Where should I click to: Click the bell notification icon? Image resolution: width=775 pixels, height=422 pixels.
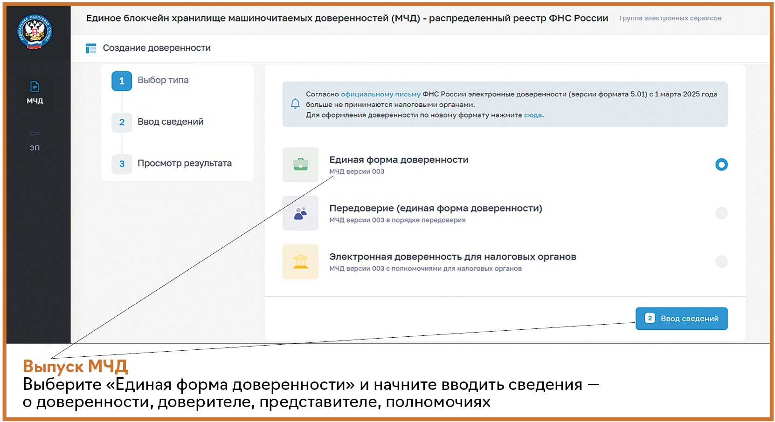(295, 104)
